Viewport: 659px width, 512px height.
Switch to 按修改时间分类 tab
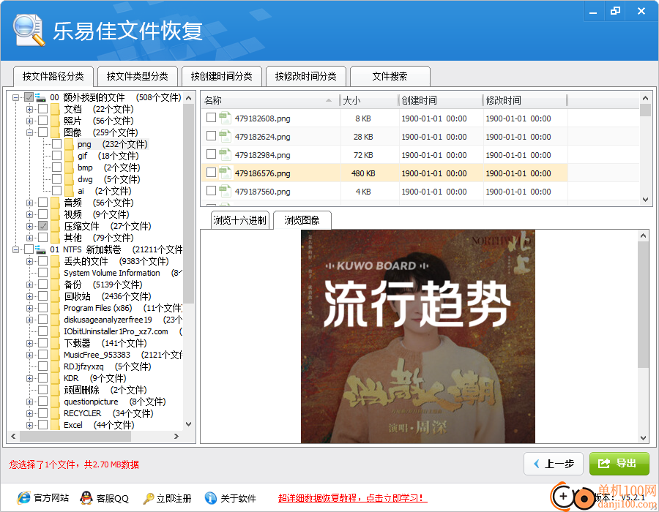pyautogui.click(x=305, y=76)
